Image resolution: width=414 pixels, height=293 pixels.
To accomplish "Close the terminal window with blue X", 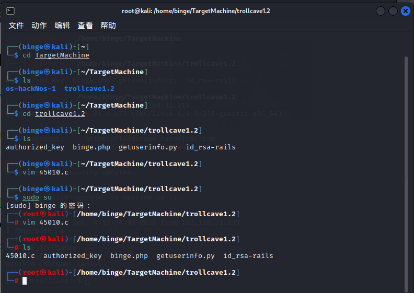I will (406, 11).
